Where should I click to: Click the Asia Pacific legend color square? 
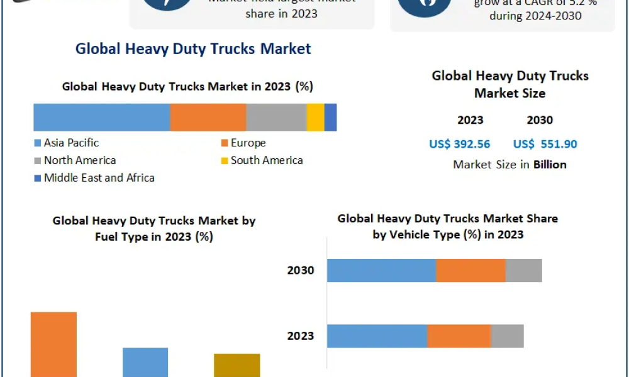(38, 143)
